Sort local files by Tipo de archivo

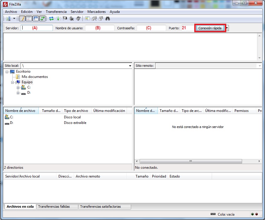pyautogui.click(x=77, y=111)
